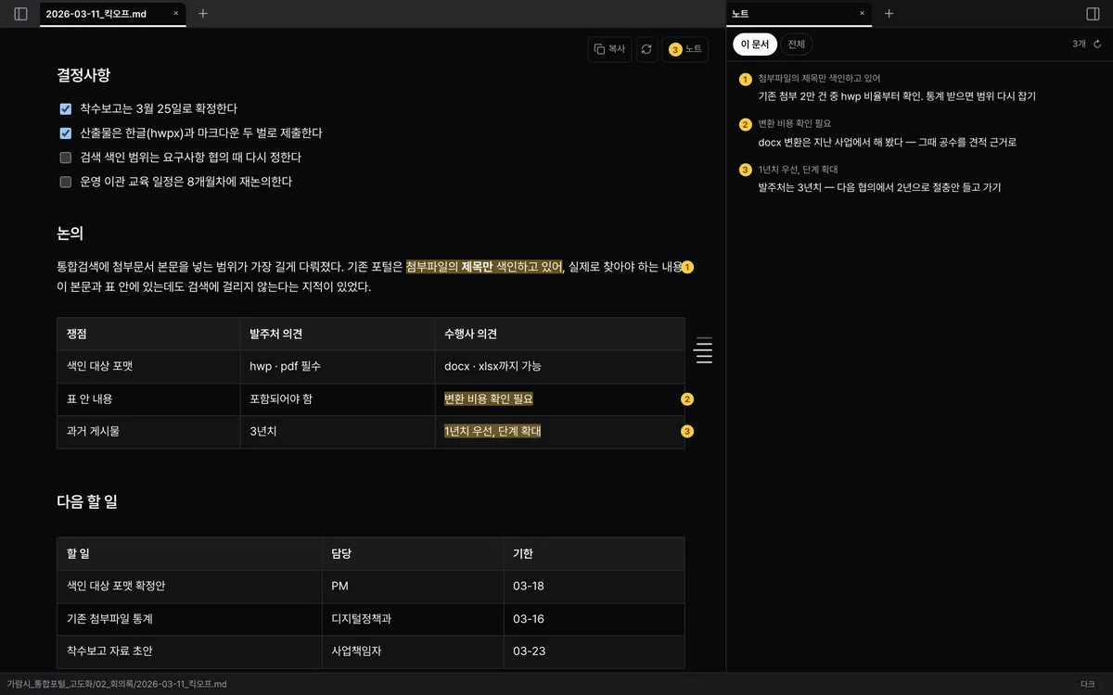Viewport: 1113px width, 695px height.
Task: Add a new tab beside the 노트 tab
Action: 889,14
